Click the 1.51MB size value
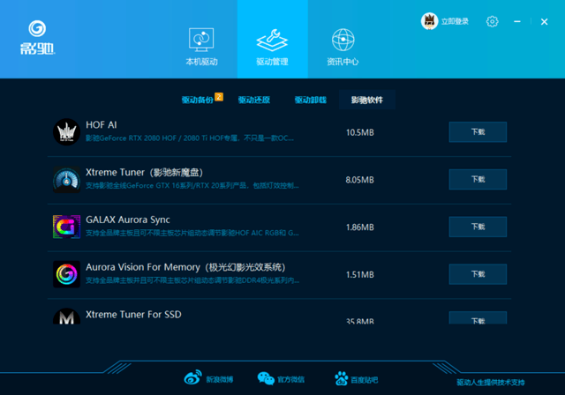Image resolution: width=565 pixels, height=395 pixels. click(x=360, y=275)
